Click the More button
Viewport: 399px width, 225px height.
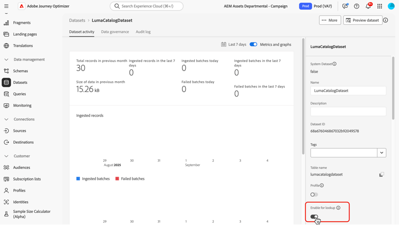pos(330,20)
